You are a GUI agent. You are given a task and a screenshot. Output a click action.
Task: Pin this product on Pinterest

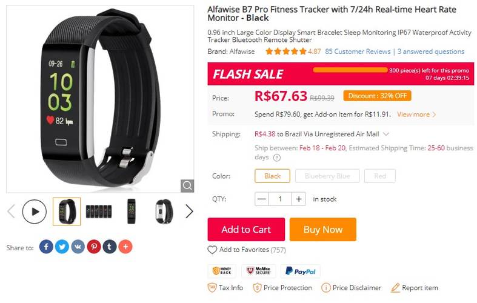tap(94, 247)
